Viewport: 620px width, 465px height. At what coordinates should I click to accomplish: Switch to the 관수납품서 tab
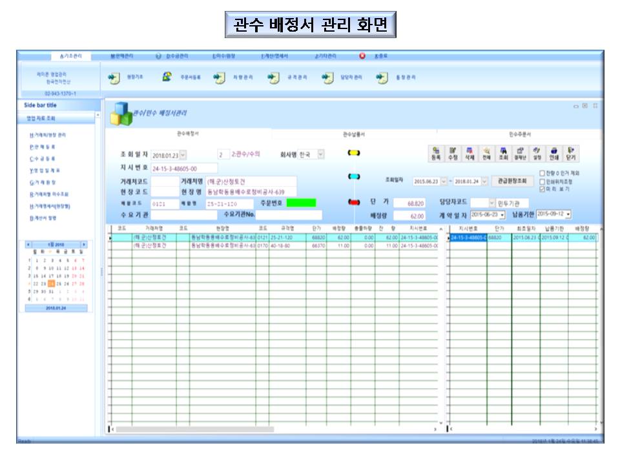354,134
